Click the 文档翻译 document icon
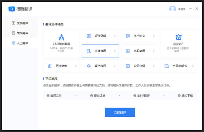This screenshot has width=204, height=132. pos(14,33)
